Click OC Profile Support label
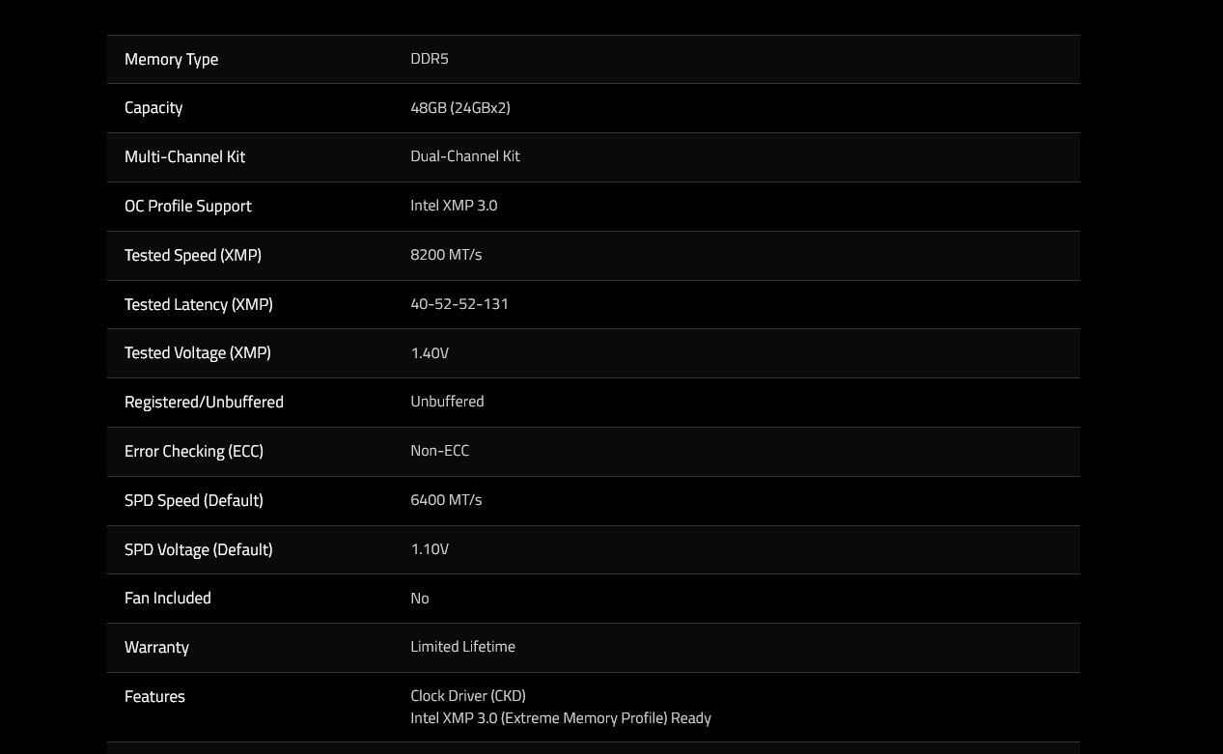The width and height of the screenshot is (1223, 754). [x=187, y=207]
